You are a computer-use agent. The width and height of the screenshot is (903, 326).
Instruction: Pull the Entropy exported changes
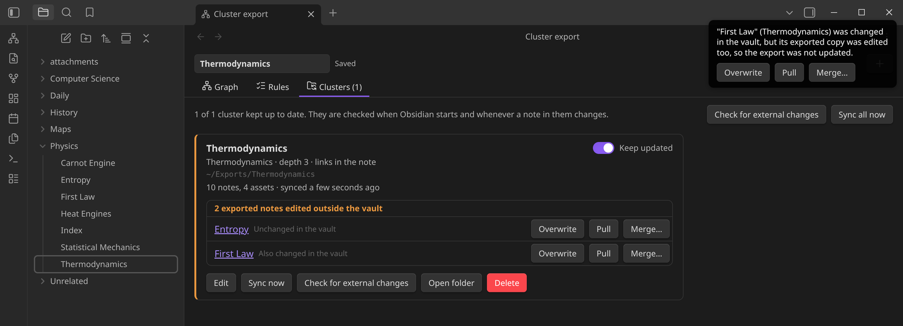(x=604, y=229)
